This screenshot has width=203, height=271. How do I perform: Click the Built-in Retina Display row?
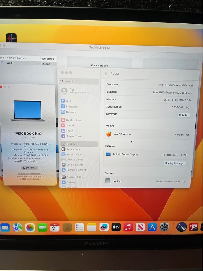tap(147, 154)
